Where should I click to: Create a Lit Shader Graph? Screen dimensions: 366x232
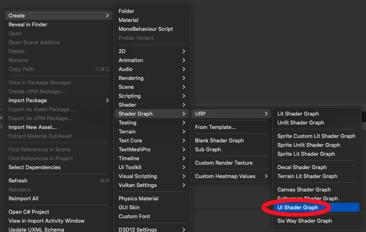coord(316,114)
